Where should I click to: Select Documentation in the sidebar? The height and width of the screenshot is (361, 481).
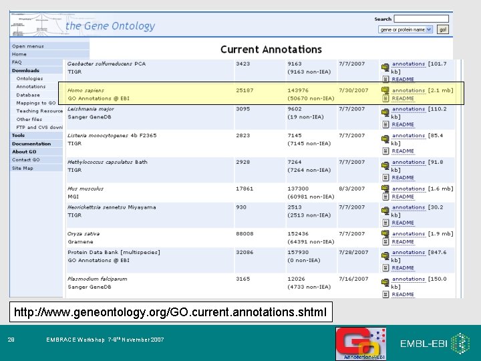(31, 143)
